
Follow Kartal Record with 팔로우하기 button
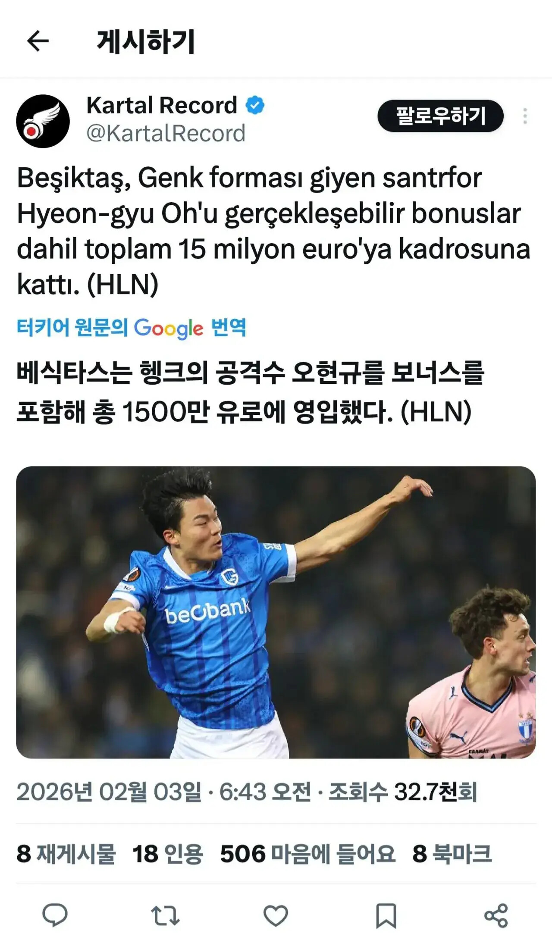click(x=440, y=116)
